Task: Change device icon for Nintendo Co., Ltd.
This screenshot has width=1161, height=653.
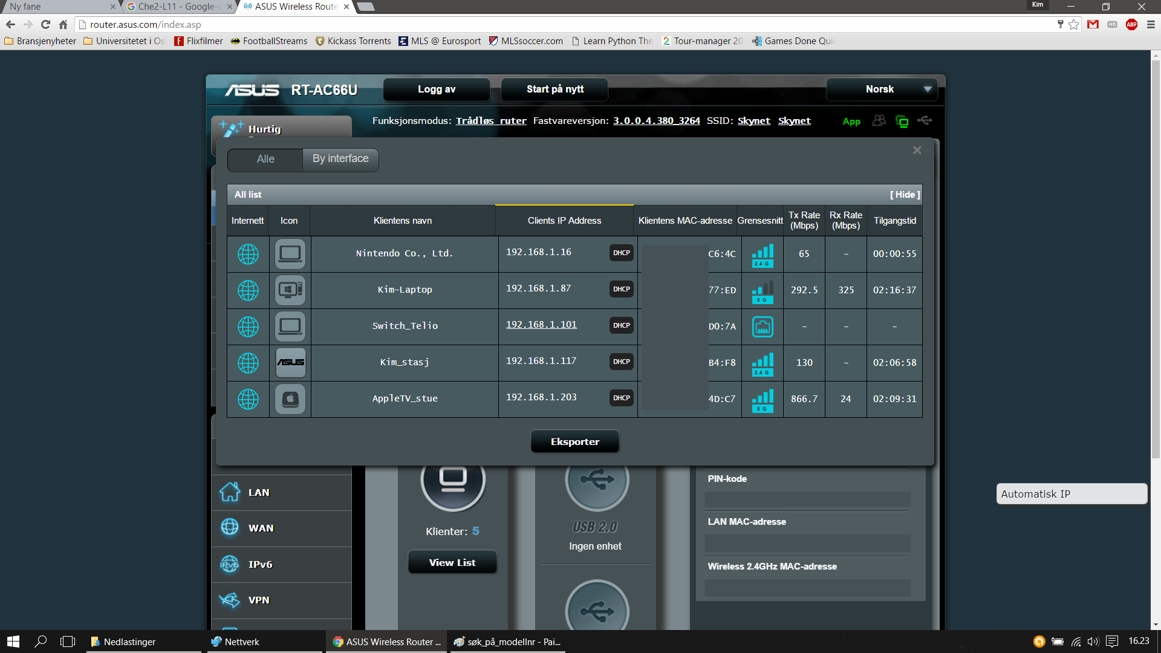Action: click(290, 254)
